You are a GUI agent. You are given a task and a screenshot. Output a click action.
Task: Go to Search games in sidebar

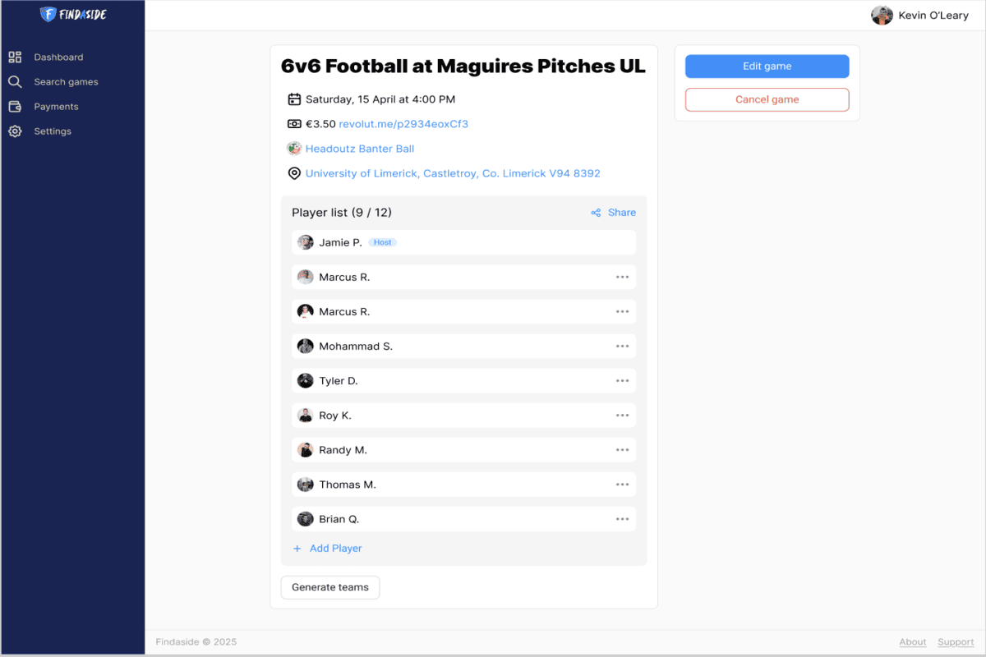pos(66,82)
